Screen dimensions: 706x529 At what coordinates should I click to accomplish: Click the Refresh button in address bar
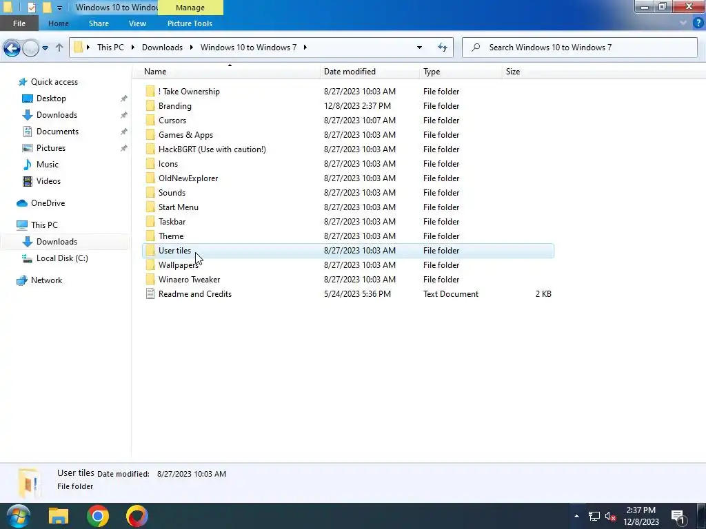click(443, 48)
